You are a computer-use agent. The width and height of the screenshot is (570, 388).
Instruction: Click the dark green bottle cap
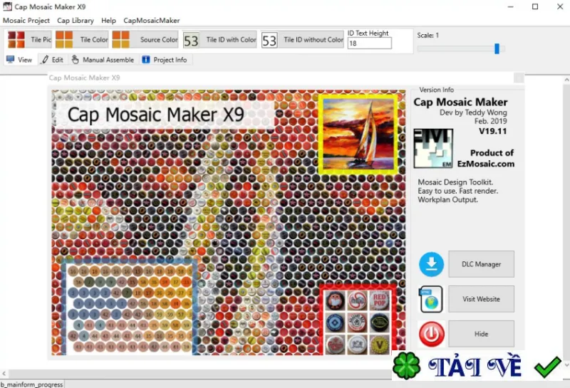coord(380,323)
